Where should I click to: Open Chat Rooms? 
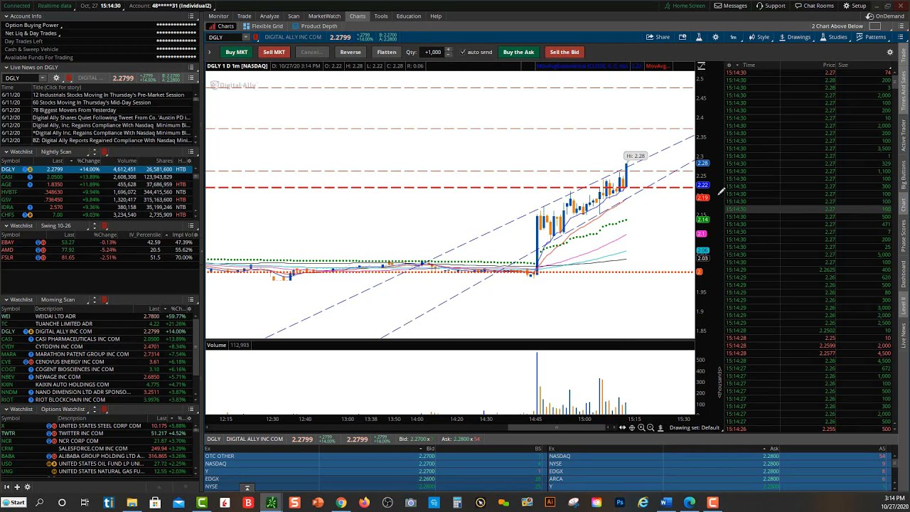(x=814, y=6)
